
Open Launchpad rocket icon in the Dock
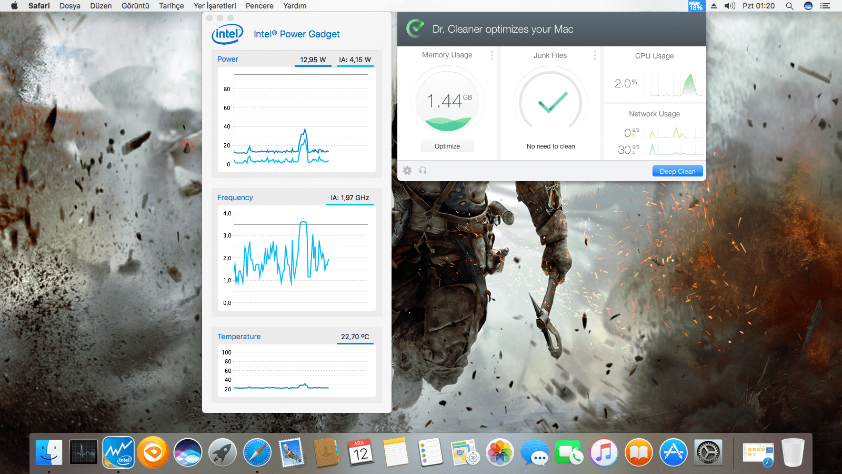pyautogui.click(x=223, y=452)
